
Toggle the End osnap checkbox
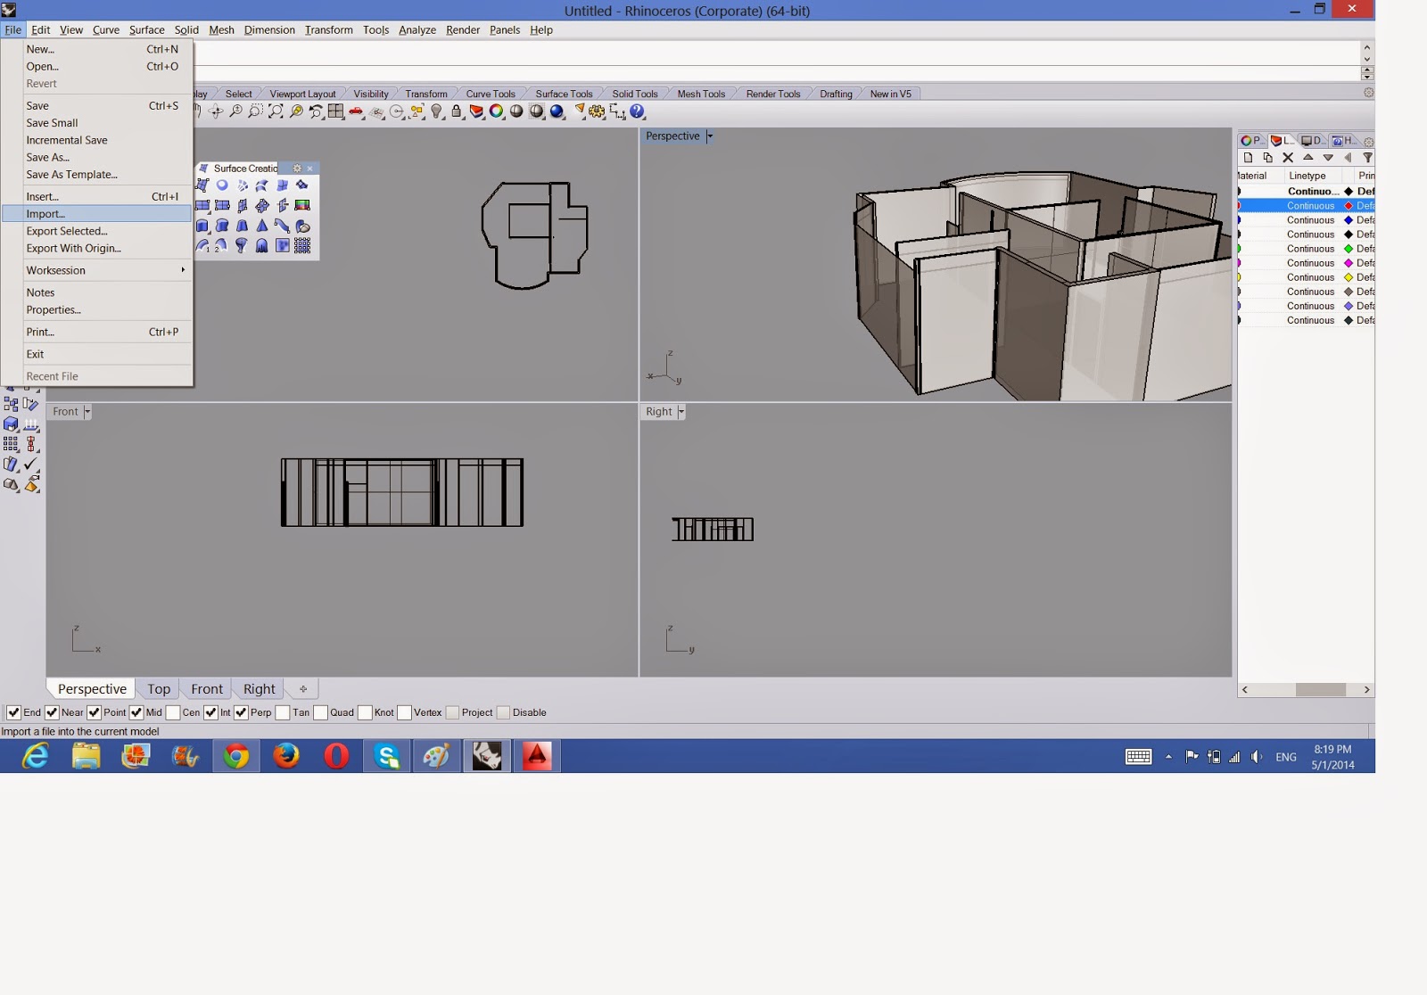13,712
